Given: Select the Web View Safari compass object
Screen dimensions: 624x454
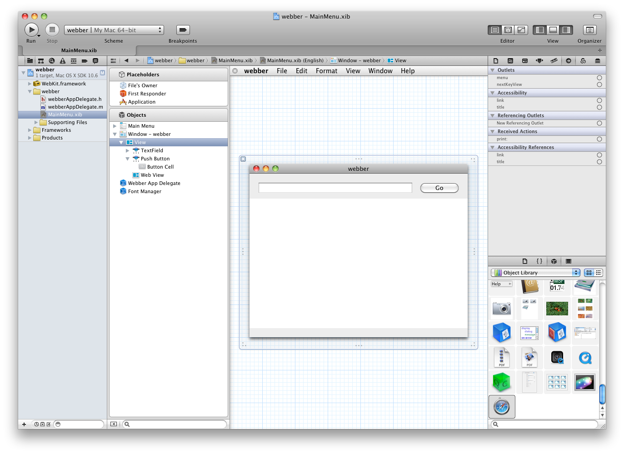Looking at the screenshot, I should [502, 406].
